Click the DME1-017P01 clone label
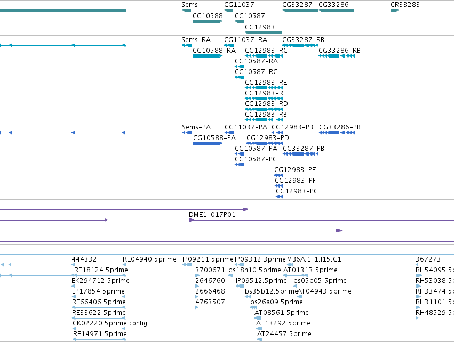 click(212, 215)
